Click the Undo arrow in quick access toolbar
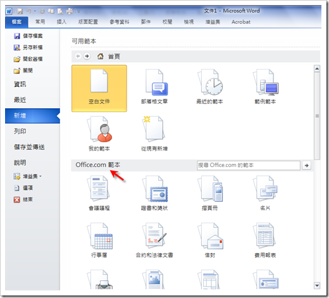The width and height of the screenshot is (329, 298). [x=29, y=11]
